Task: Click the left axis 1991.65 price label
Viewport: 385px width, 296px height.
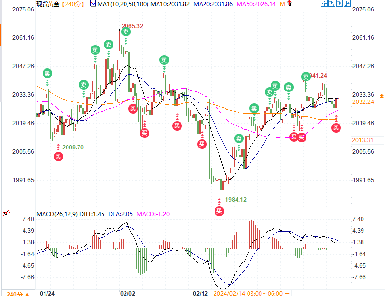Action: 23,180
